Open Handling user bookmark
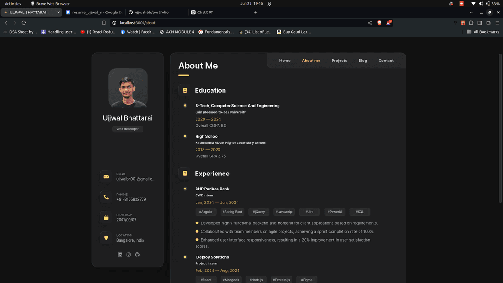The image size is (503, 283). [59, 32]
